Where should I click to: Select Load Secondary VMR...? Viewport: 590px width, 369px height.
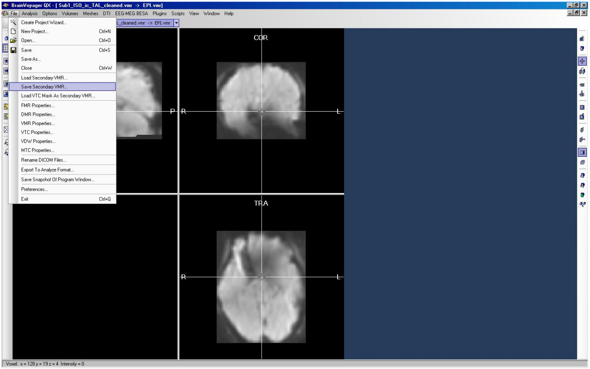(x=62, y=78)
